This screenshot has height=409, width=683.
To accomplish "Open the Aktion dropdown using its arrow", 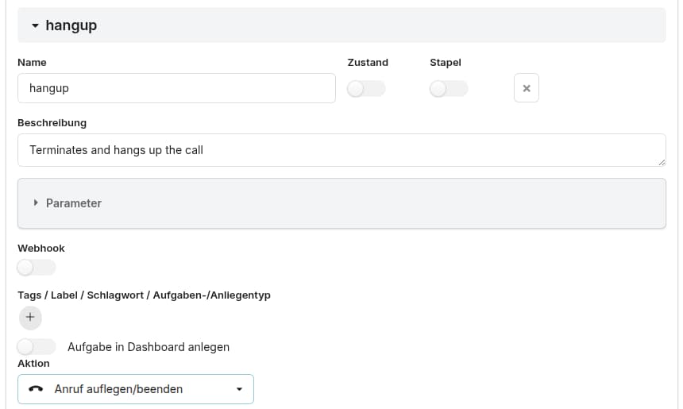I will click(x=240, y=389).
